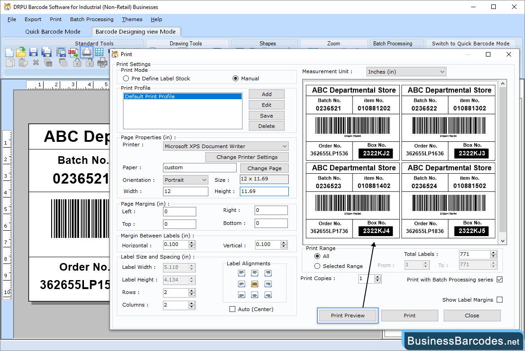Open the File menu
The width and height of the screenshot is (525, 351).
pos(12,19)
